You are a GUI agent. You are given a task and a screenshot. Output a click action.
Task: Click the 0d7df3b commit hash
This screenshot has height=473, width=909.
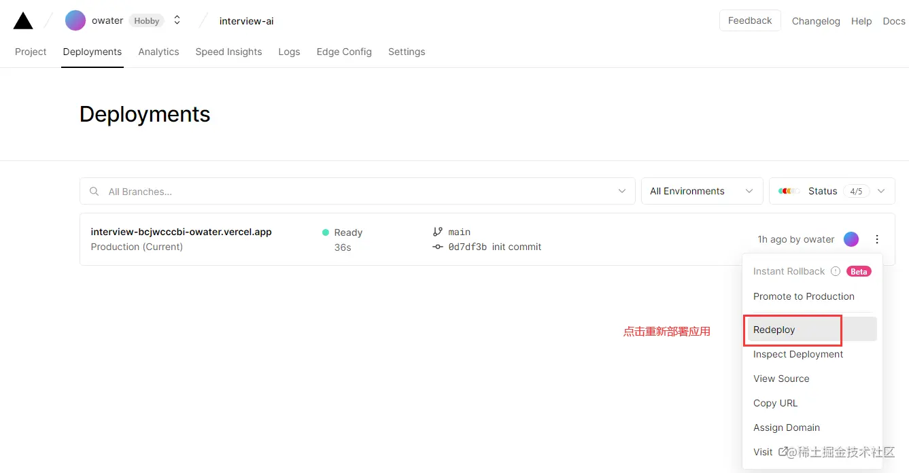pyautogui.click(x=468, y=247)
